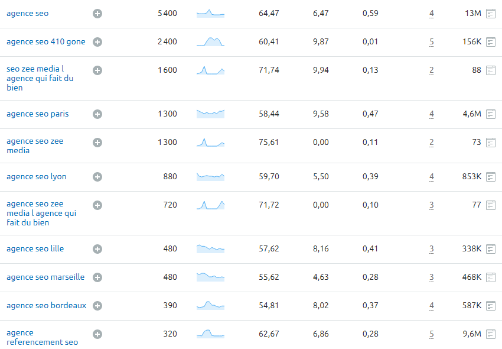
Task: Open 'agence seo marseille' keyword link
Action: (x=45, y=277)
